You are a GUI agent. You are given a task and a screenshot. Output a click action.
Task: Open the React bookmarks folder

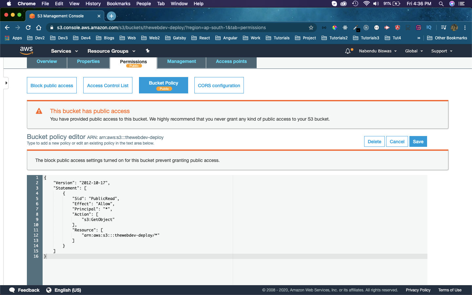click(201, 38)
